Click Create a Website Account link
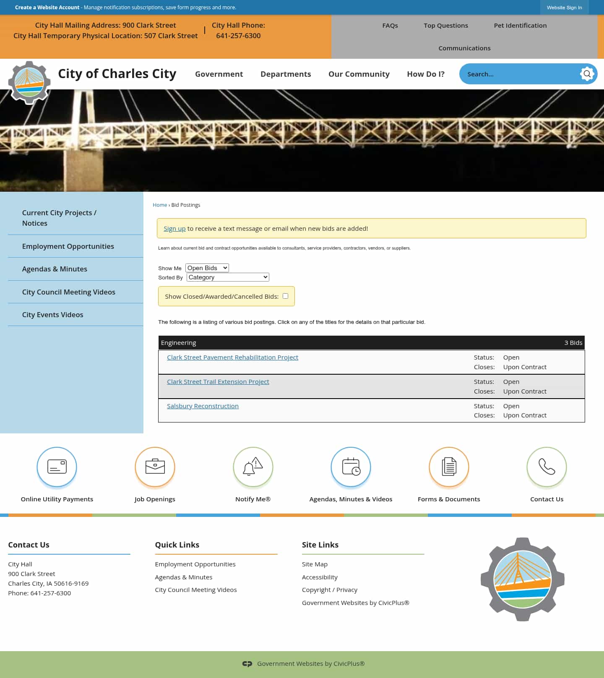The height and width of the screenshot is (678, 604). pos(47,8)
